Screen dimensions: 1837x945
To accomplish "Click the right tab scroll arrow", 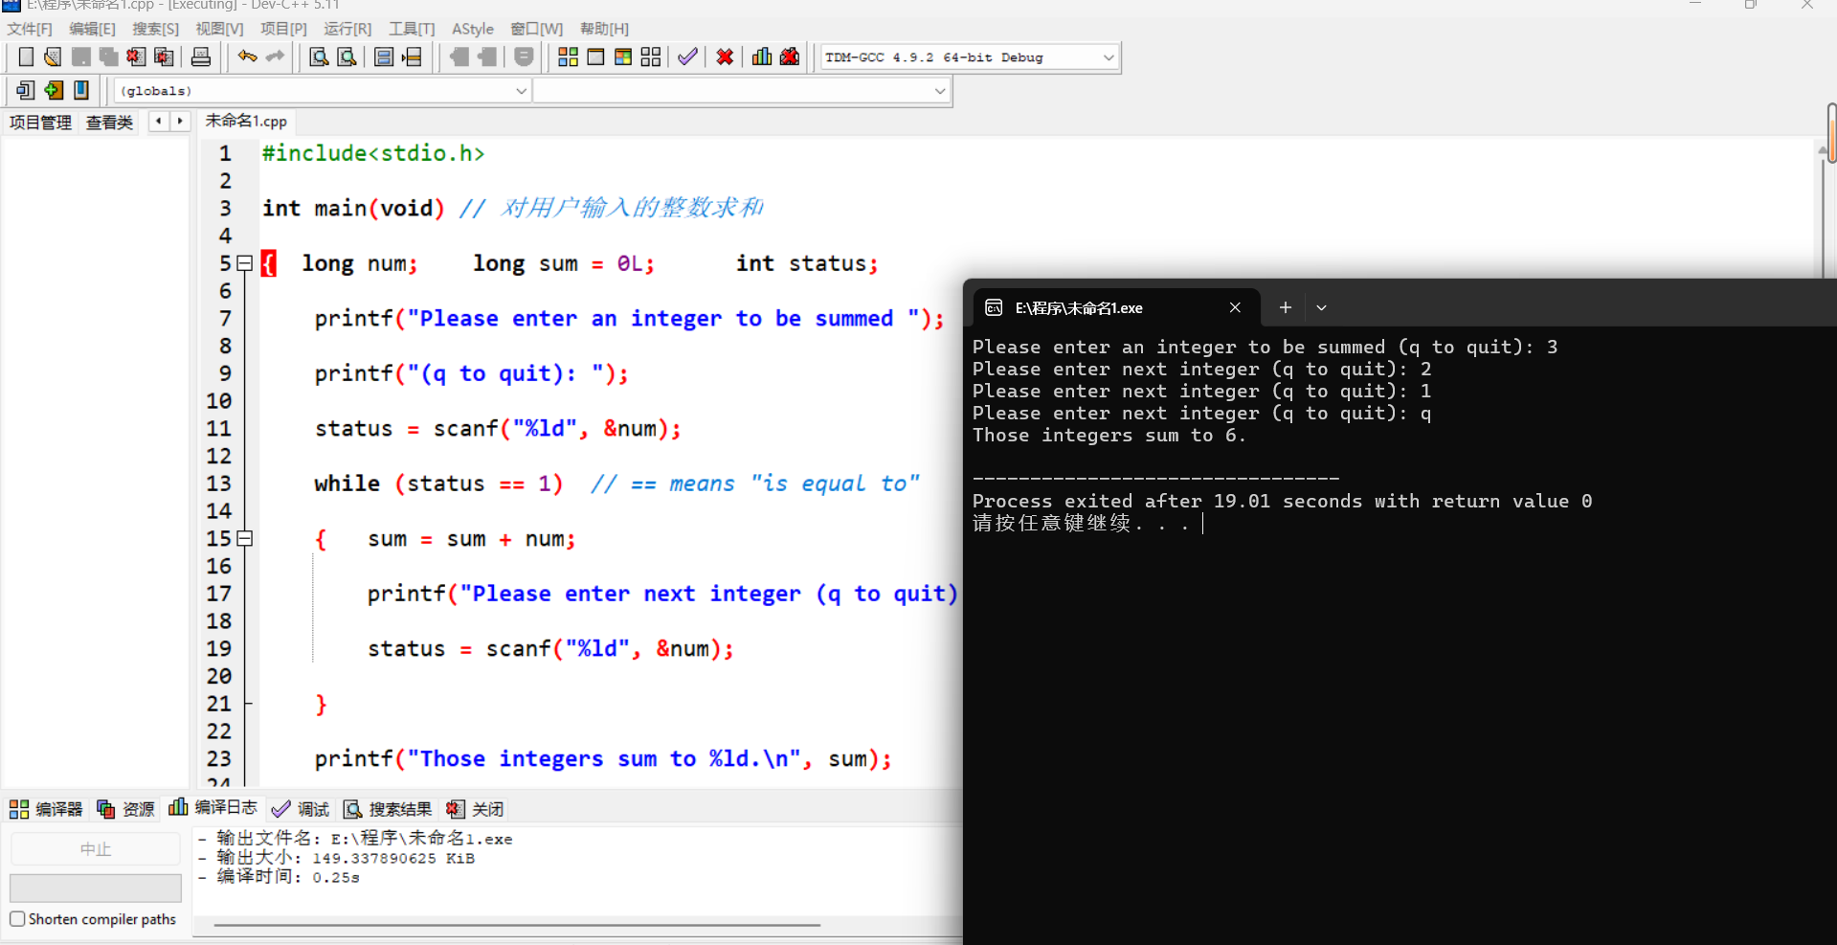I will (180, 122).
